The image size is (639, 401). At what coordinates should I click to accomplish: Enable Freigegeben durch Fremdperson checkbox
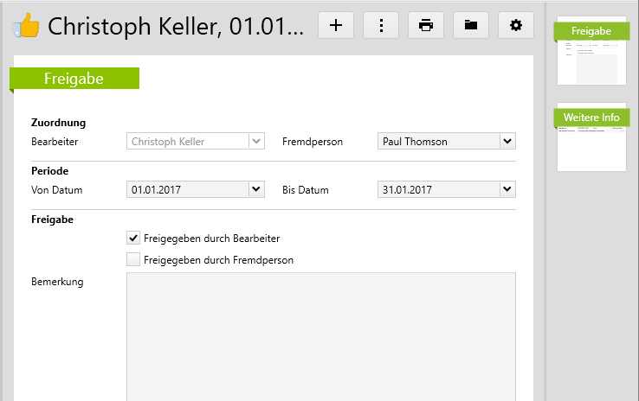pyautogui.click(x=133, y=259)
